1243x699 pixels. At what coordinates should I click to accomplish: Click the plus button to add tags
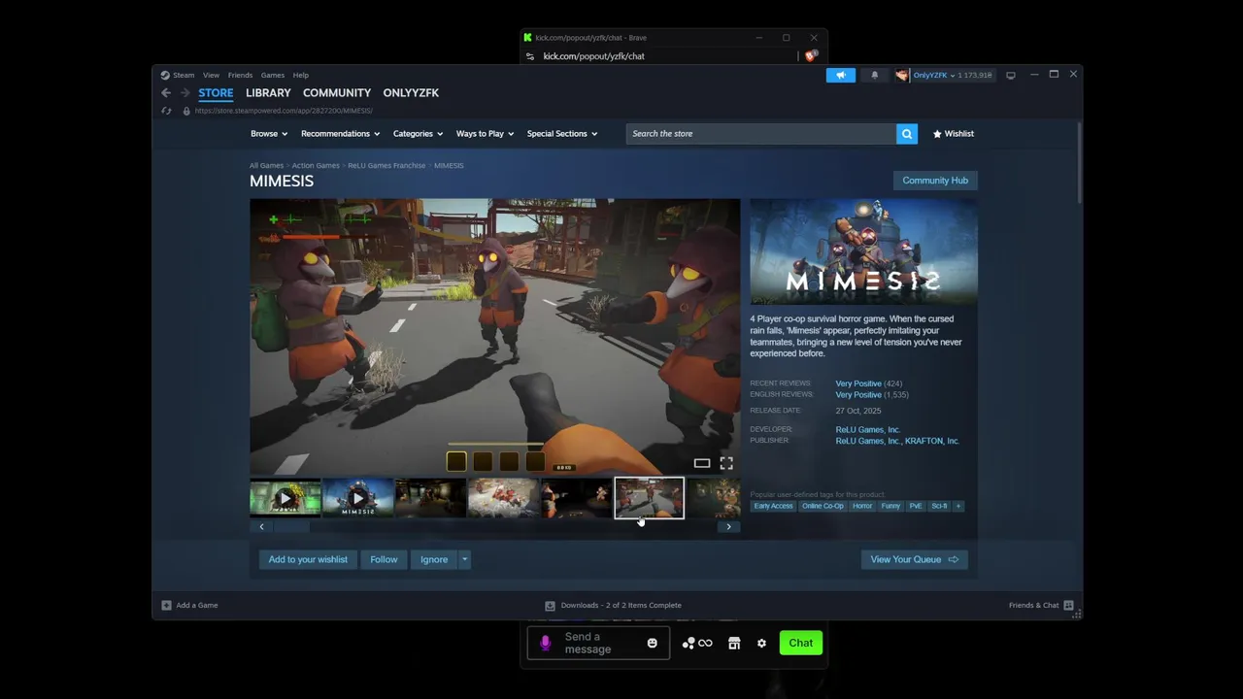958,507
